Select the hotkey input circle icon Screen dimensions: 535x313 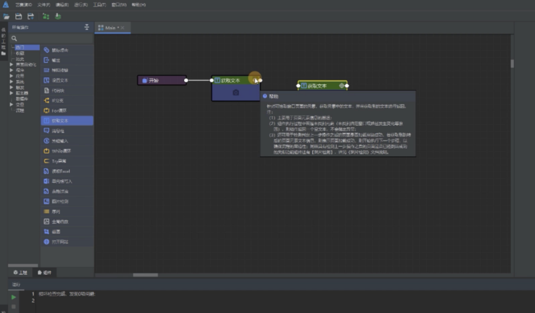pyautogui.click(x=46, y=141)
